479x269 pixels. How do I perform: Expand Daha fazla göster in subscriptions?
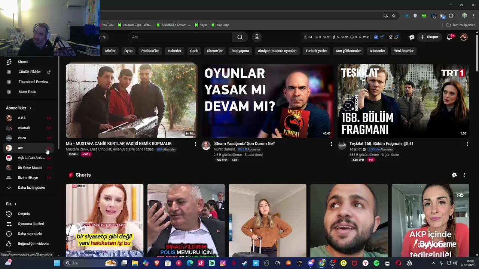click(x=28, y=188)
